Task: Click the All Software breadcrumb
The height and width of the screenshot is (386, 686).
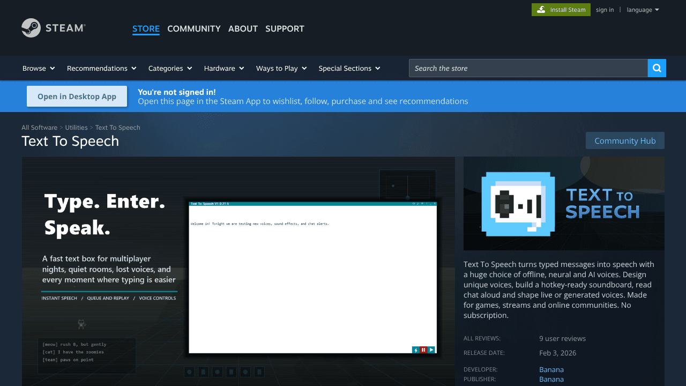Action: tap(39, 128)
